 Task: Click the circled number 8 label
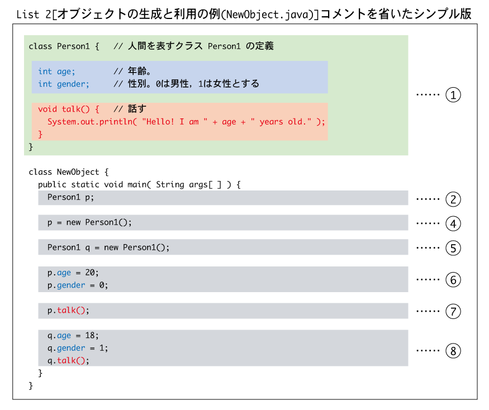tap(453, 351)
